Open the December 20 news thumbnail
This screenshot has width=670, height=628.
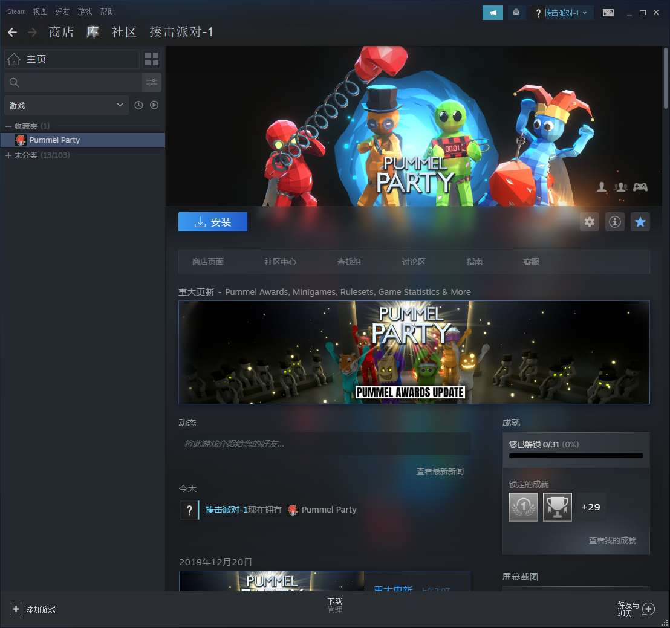[x=272, y=581]
